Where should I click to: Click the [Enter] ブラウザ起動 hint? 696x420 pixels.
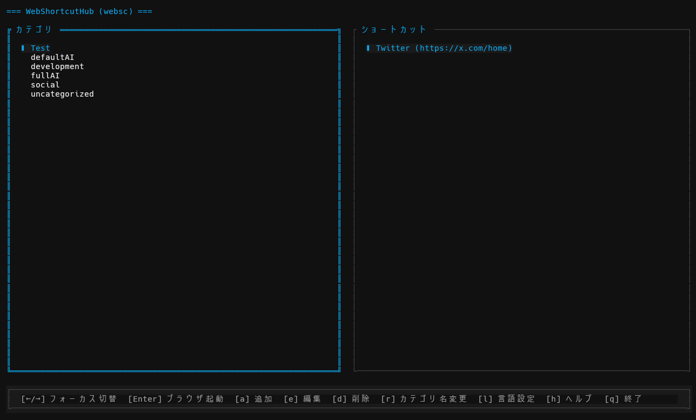pyautogui.click(x=176, y=399)
